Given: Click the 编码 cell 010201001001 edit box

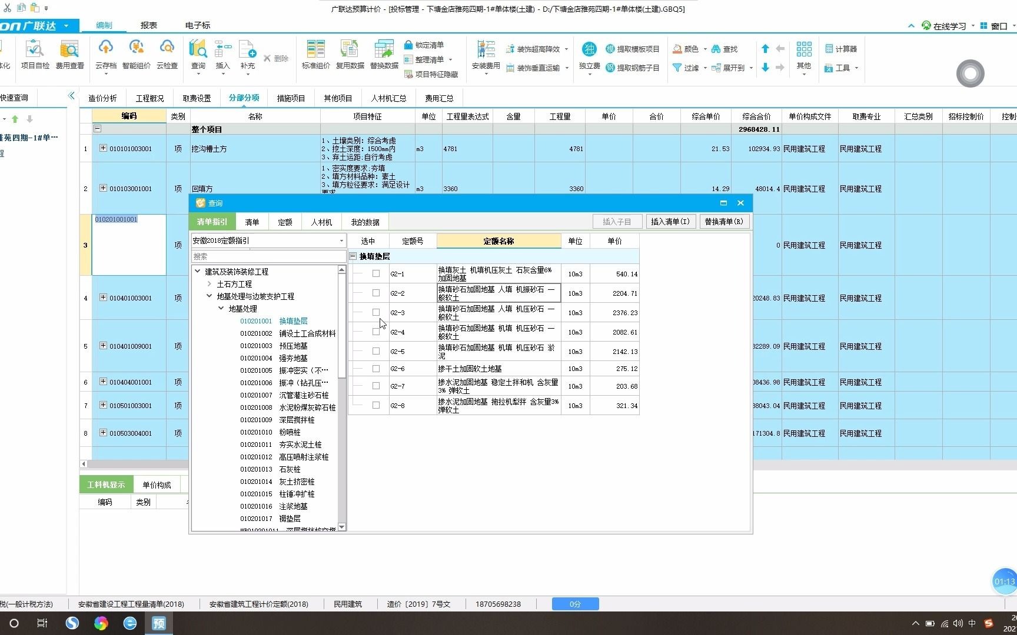Looking at the screenshot, I should 129,245.
